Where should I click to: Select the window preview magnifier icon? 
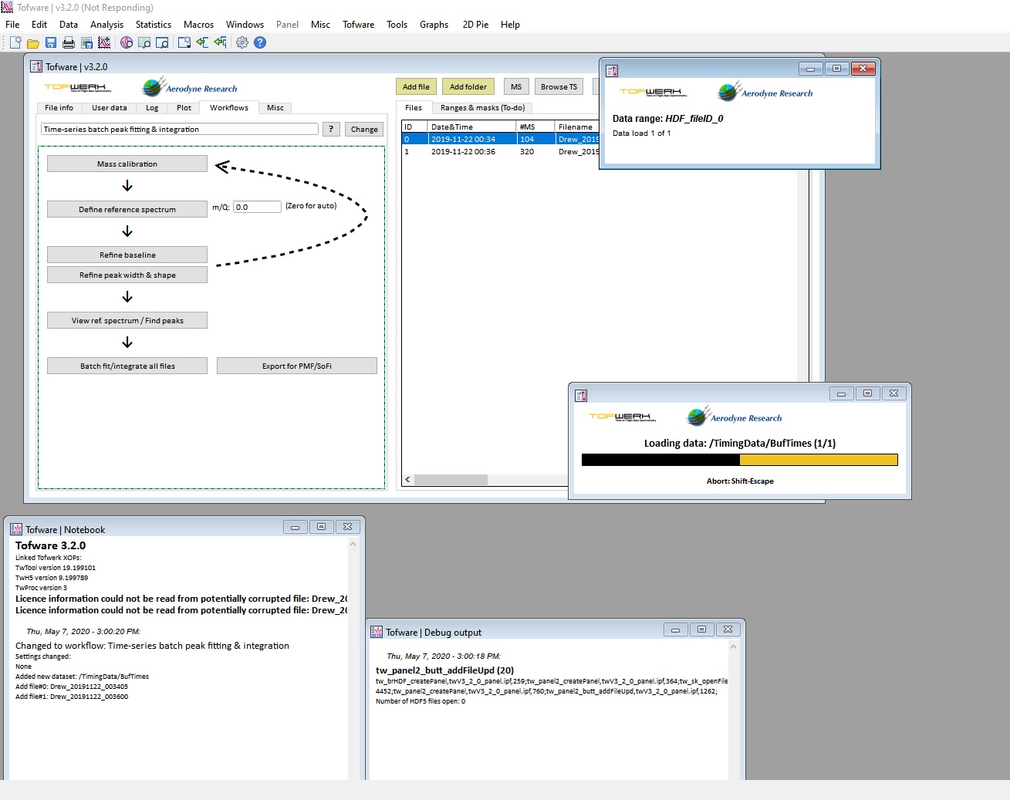(163, 42)
